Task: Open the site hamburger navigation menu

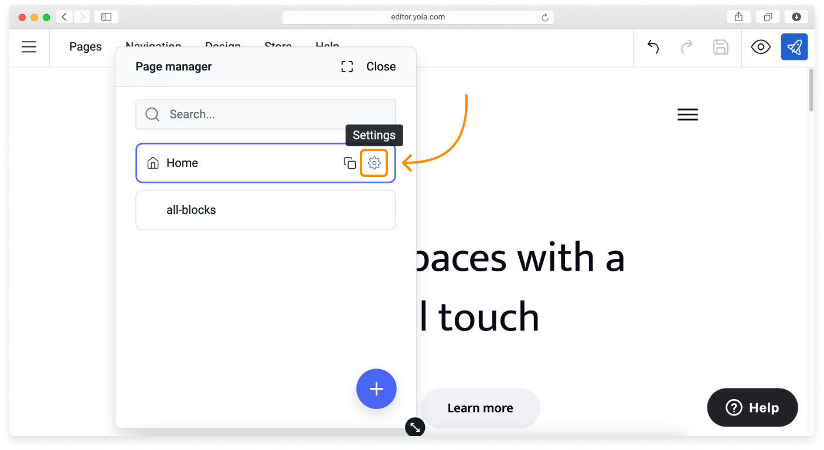Action: tap(687, 114)
